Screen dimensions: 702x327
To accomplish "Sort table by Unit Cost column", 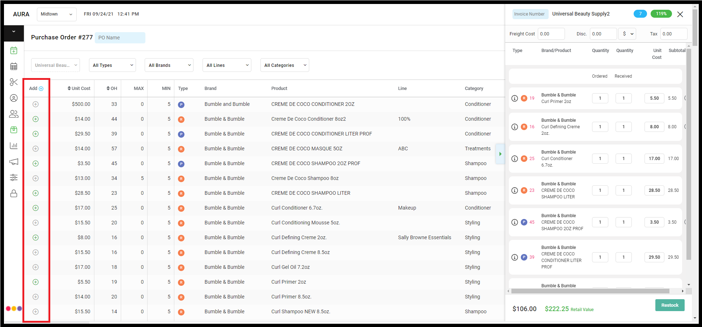I will coord(79,89).
